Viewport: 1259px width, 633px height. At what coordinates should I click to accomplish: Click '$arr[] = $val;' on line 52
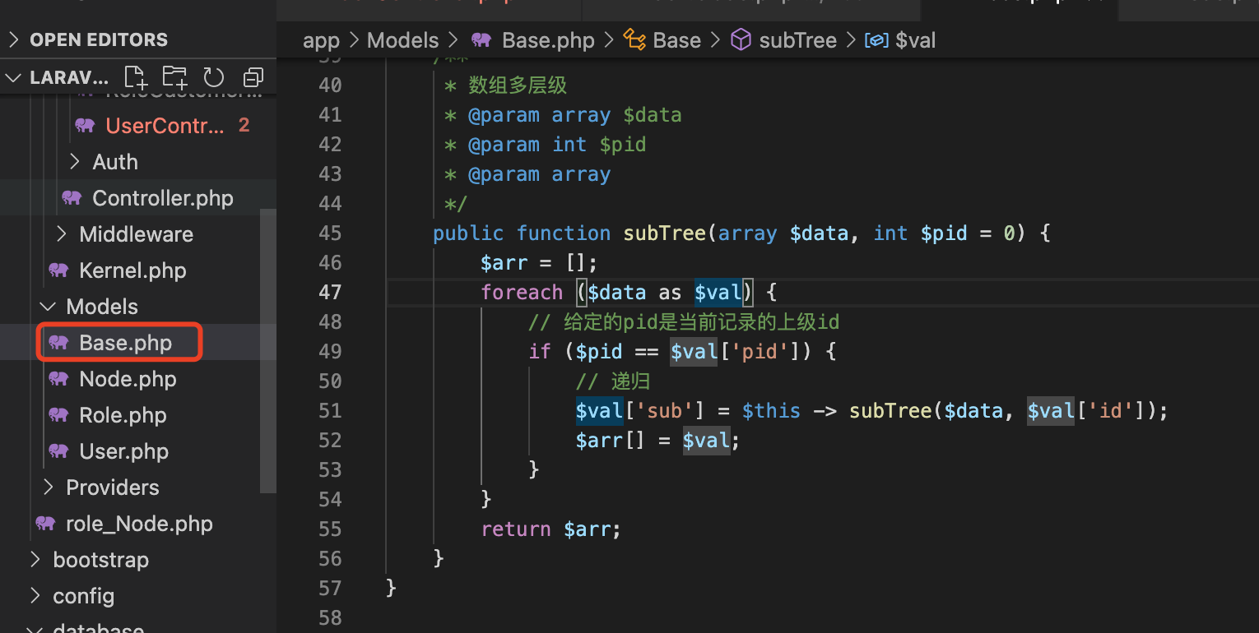click(657, 441)
